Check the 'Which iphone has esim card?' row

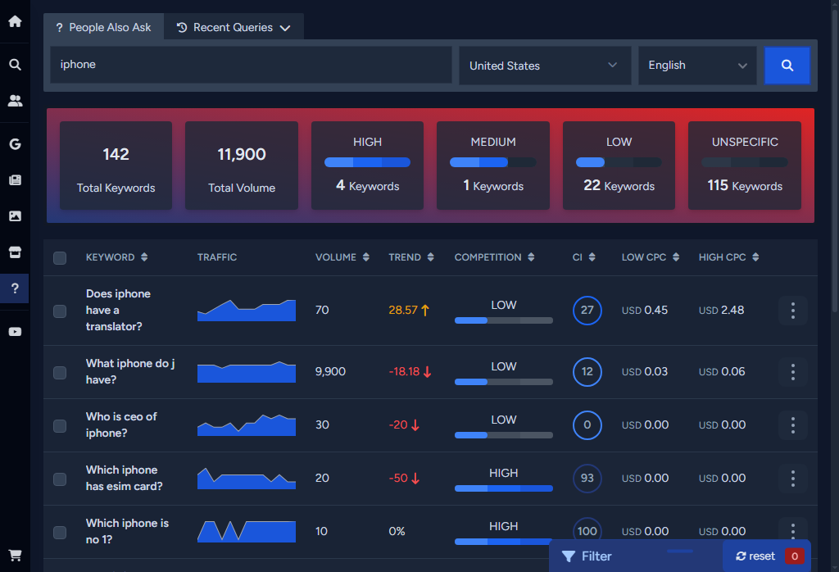(x=60, y=479)
